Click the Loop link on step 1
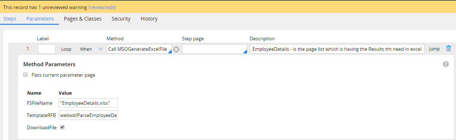456x140 pixels. coord(66,49)
